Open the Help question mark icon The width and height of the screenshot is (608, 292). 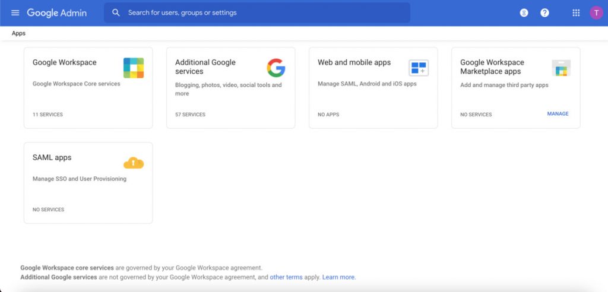544,13
